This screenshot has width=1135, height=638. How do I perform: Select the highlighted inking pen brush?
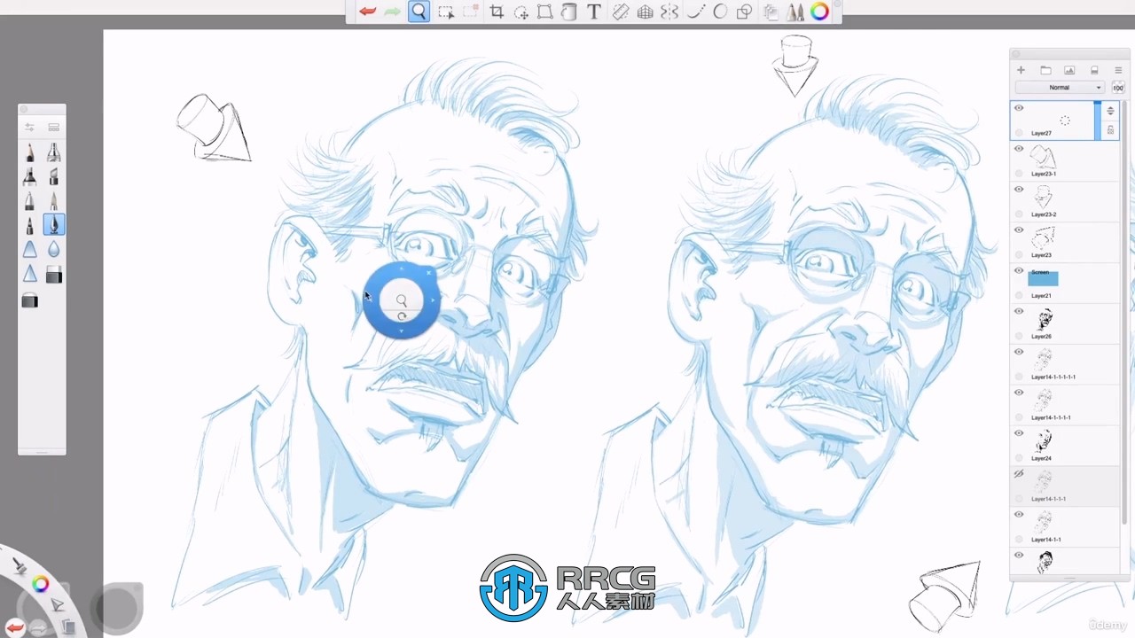point(54,225)
